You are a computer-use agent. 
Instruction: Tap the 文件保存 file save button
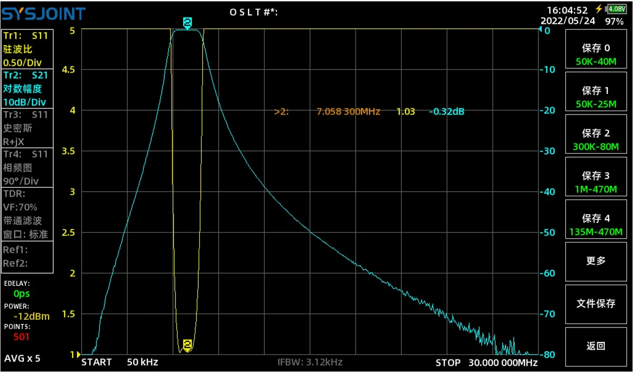596,304
